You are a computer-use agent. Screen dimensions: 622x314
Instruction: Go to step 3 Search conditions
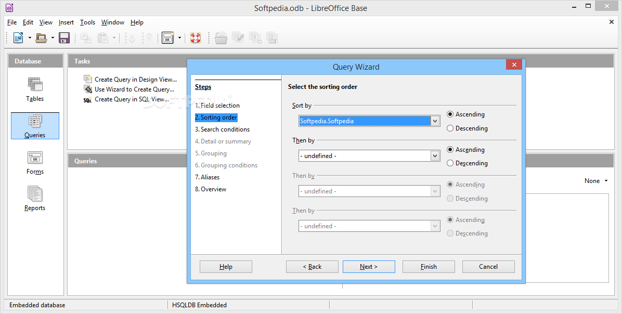coord(222,129)
